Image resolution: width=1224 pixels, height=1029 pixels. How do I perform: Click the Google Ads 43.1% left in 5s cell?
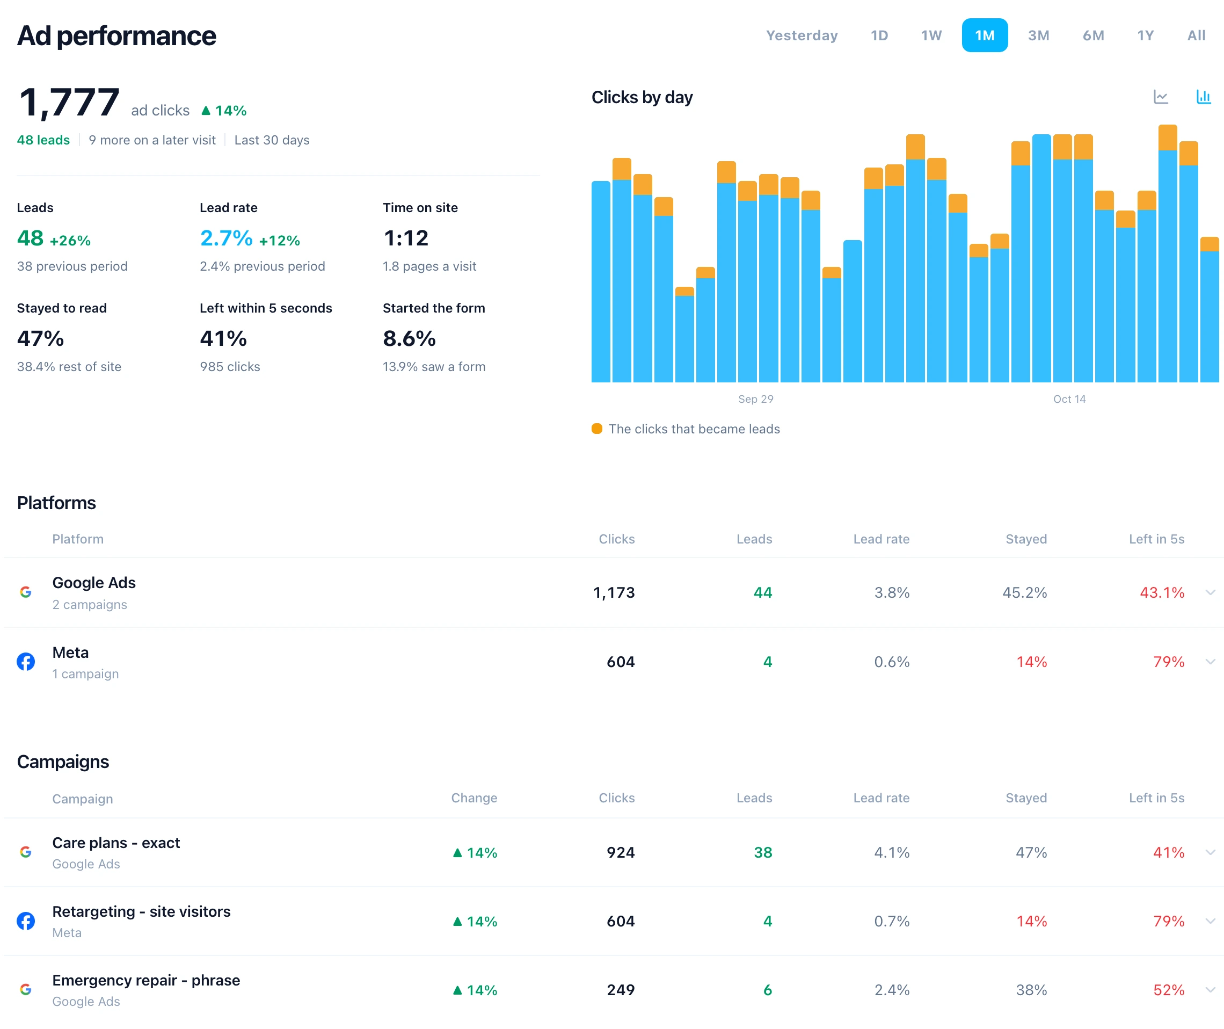pos(1162,593)
